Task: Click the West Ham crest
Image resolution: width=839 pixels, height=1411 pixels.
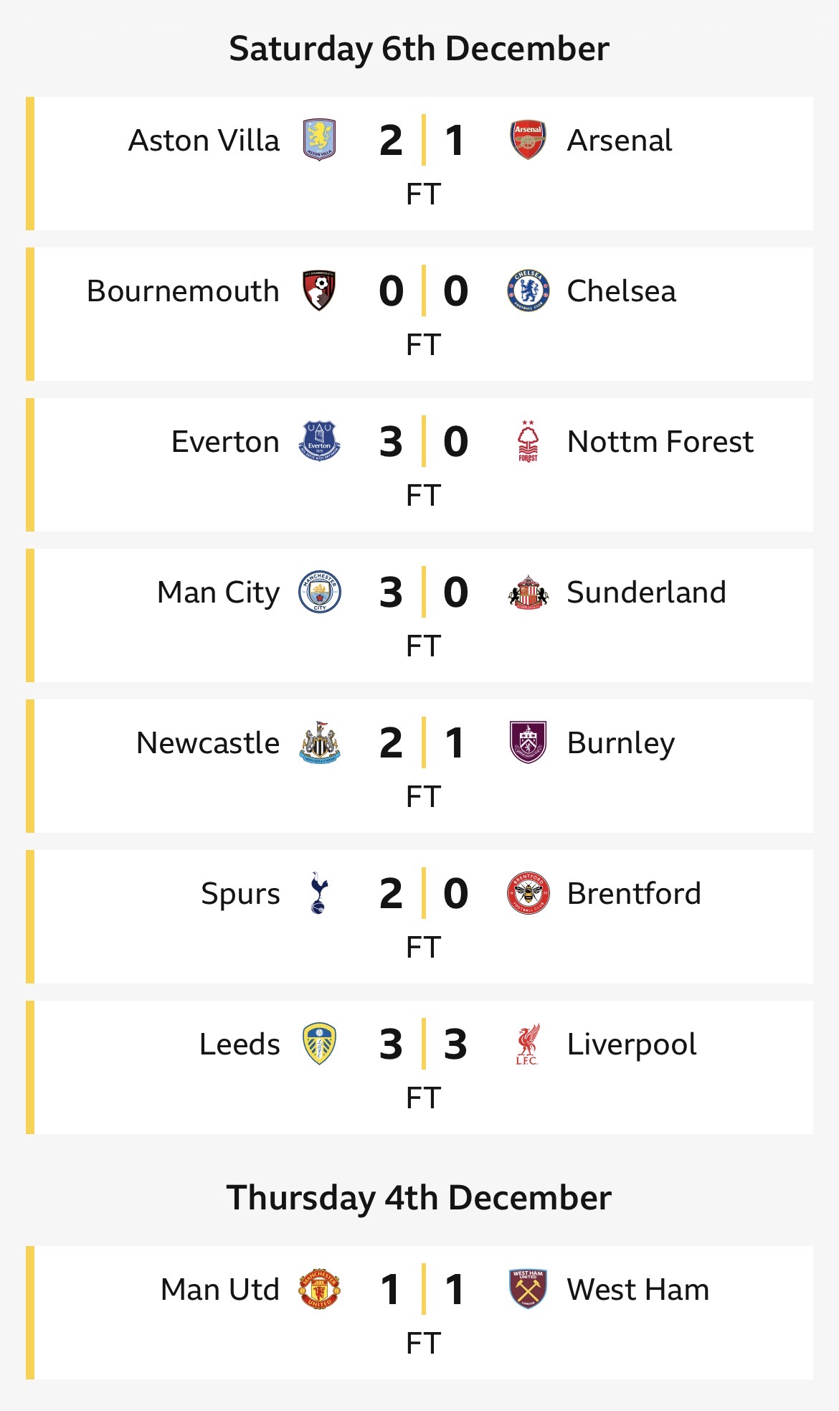Action: click(528, 1289)
